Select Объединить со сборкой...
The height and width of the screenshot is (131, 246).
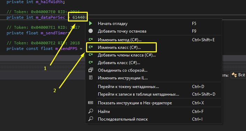pos(154,70)
